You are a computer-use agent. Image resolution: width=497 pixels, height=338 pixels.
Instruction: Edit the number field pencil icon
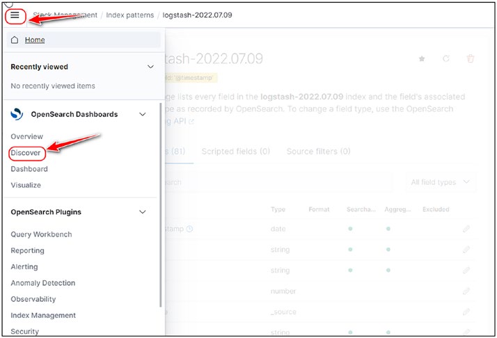coord(466,291)
